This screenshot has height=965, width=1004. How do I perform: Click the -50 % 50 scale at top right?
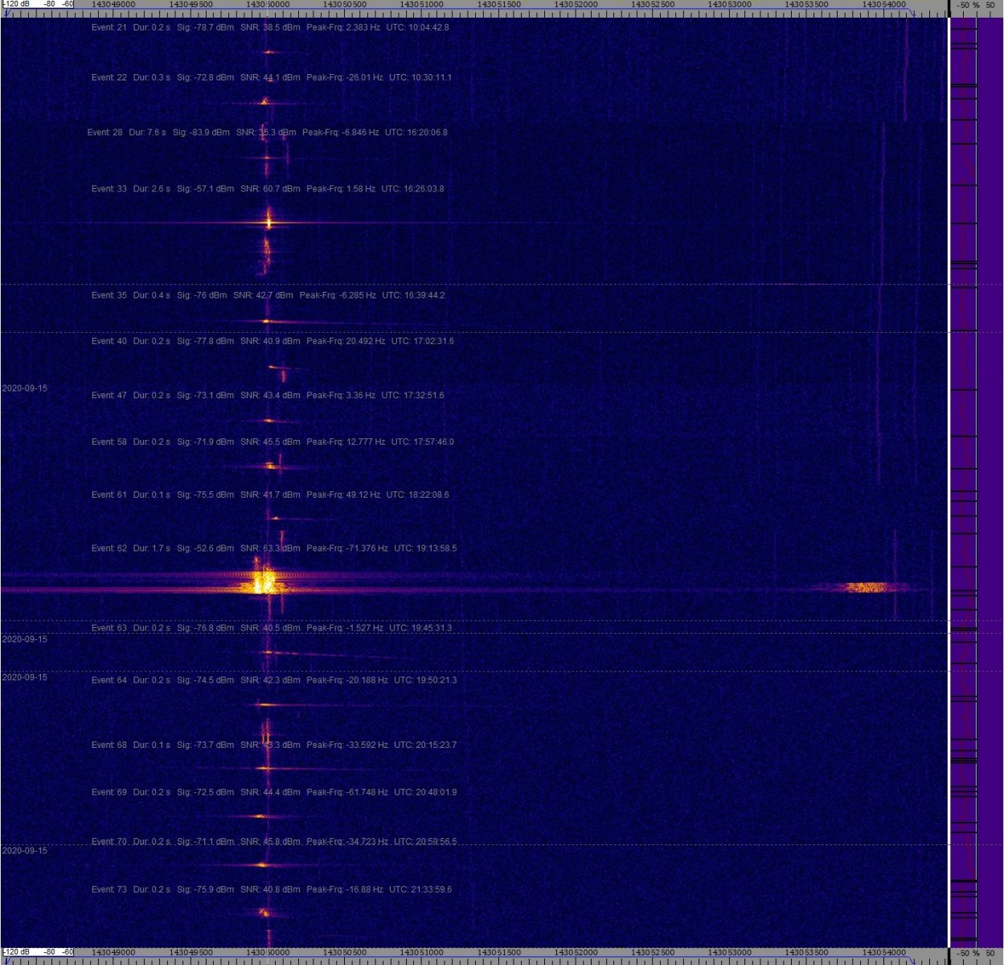(976, 5)
